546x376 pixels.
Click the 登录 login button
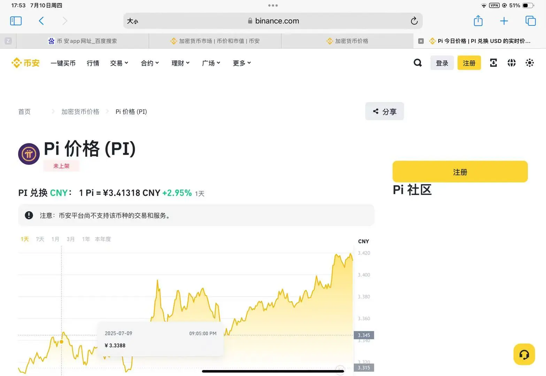click(x=442, y=63)
